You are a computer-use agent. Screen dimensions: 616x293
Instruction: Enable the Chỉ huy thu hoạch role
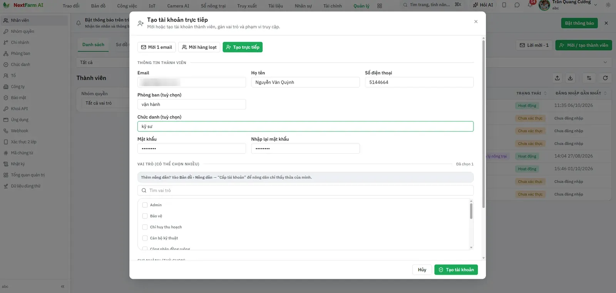[x=145, y=227]
